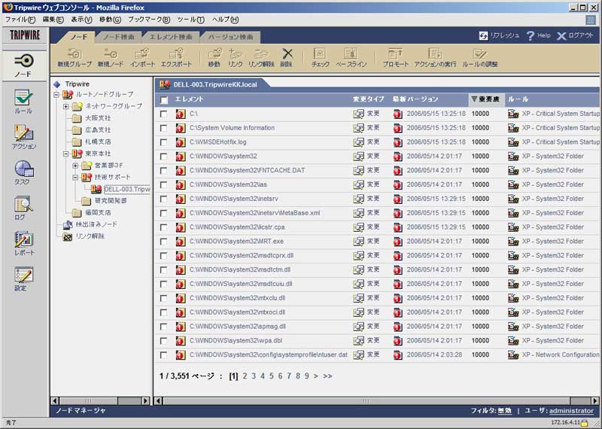Image resolution: width=602 pixels, height=429 pixels.
Task: Open the アクション section in sidebar
Action: point(24,137)
